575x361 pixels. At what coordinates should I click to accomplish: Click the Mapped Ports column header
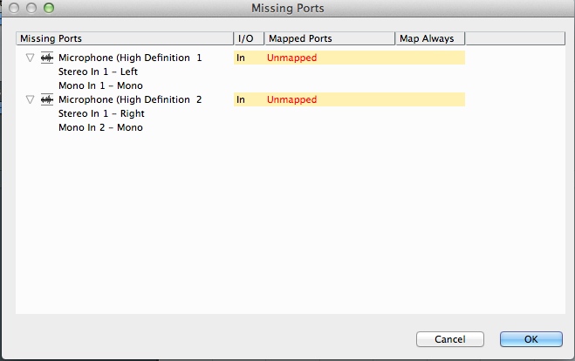(330, 38)
